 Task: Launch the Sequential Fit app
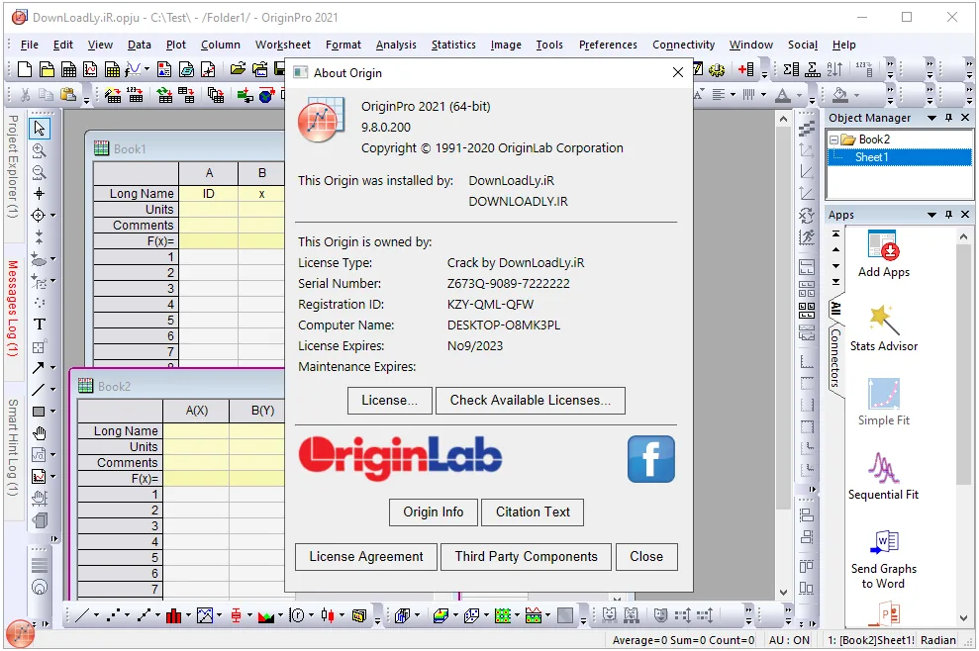coord(883,476)
